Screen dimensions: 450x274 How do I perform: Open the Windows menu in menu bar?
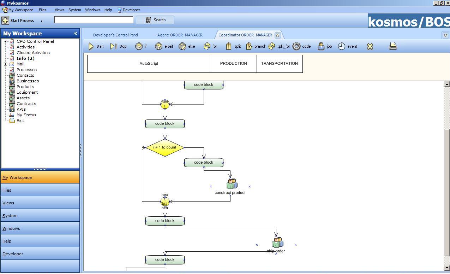tap(92, 10)
